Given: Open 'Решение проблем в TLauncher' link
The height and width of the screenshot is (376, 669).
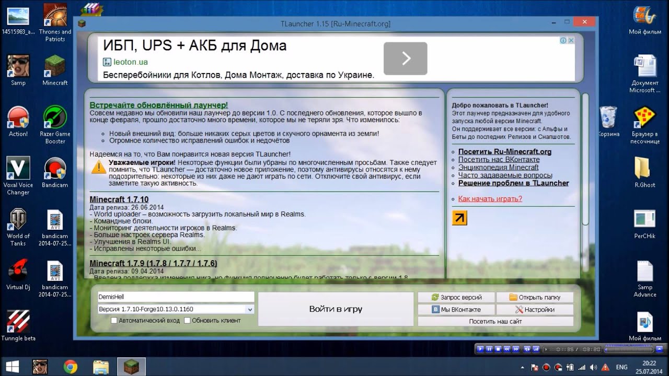Looking at the screenshot, I should point(513,183).
